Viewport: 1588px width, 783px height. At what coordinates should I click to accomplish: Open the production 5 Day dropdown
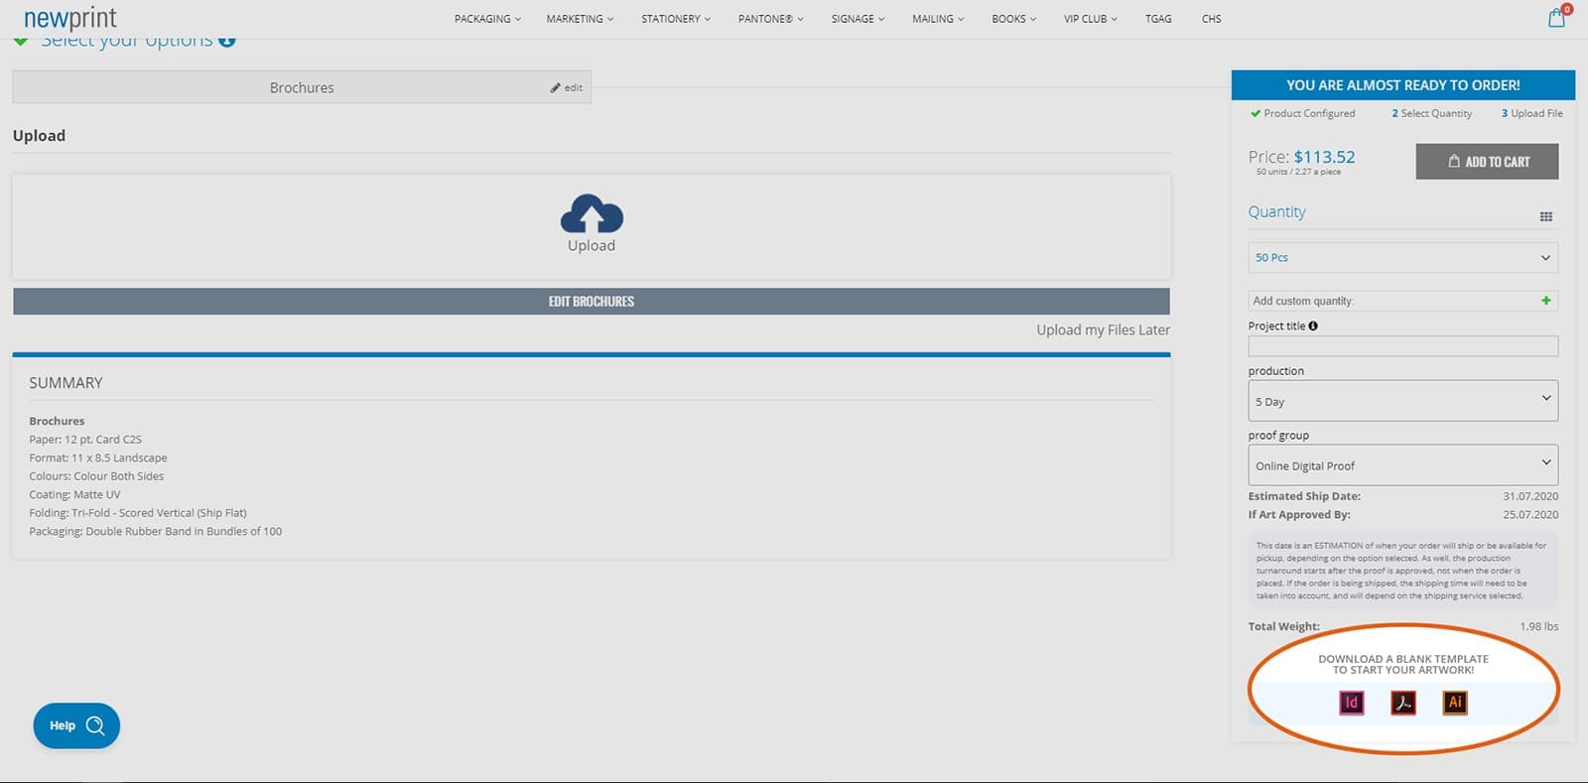[1402, 401]
